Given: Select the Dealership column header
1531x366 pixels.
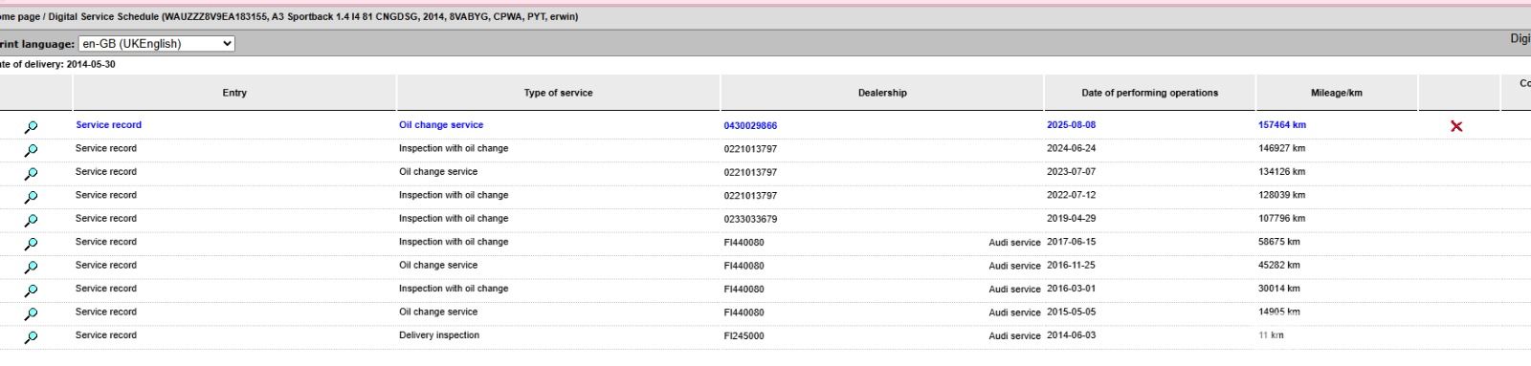Looking at the screenshot, I should (882, 93).
